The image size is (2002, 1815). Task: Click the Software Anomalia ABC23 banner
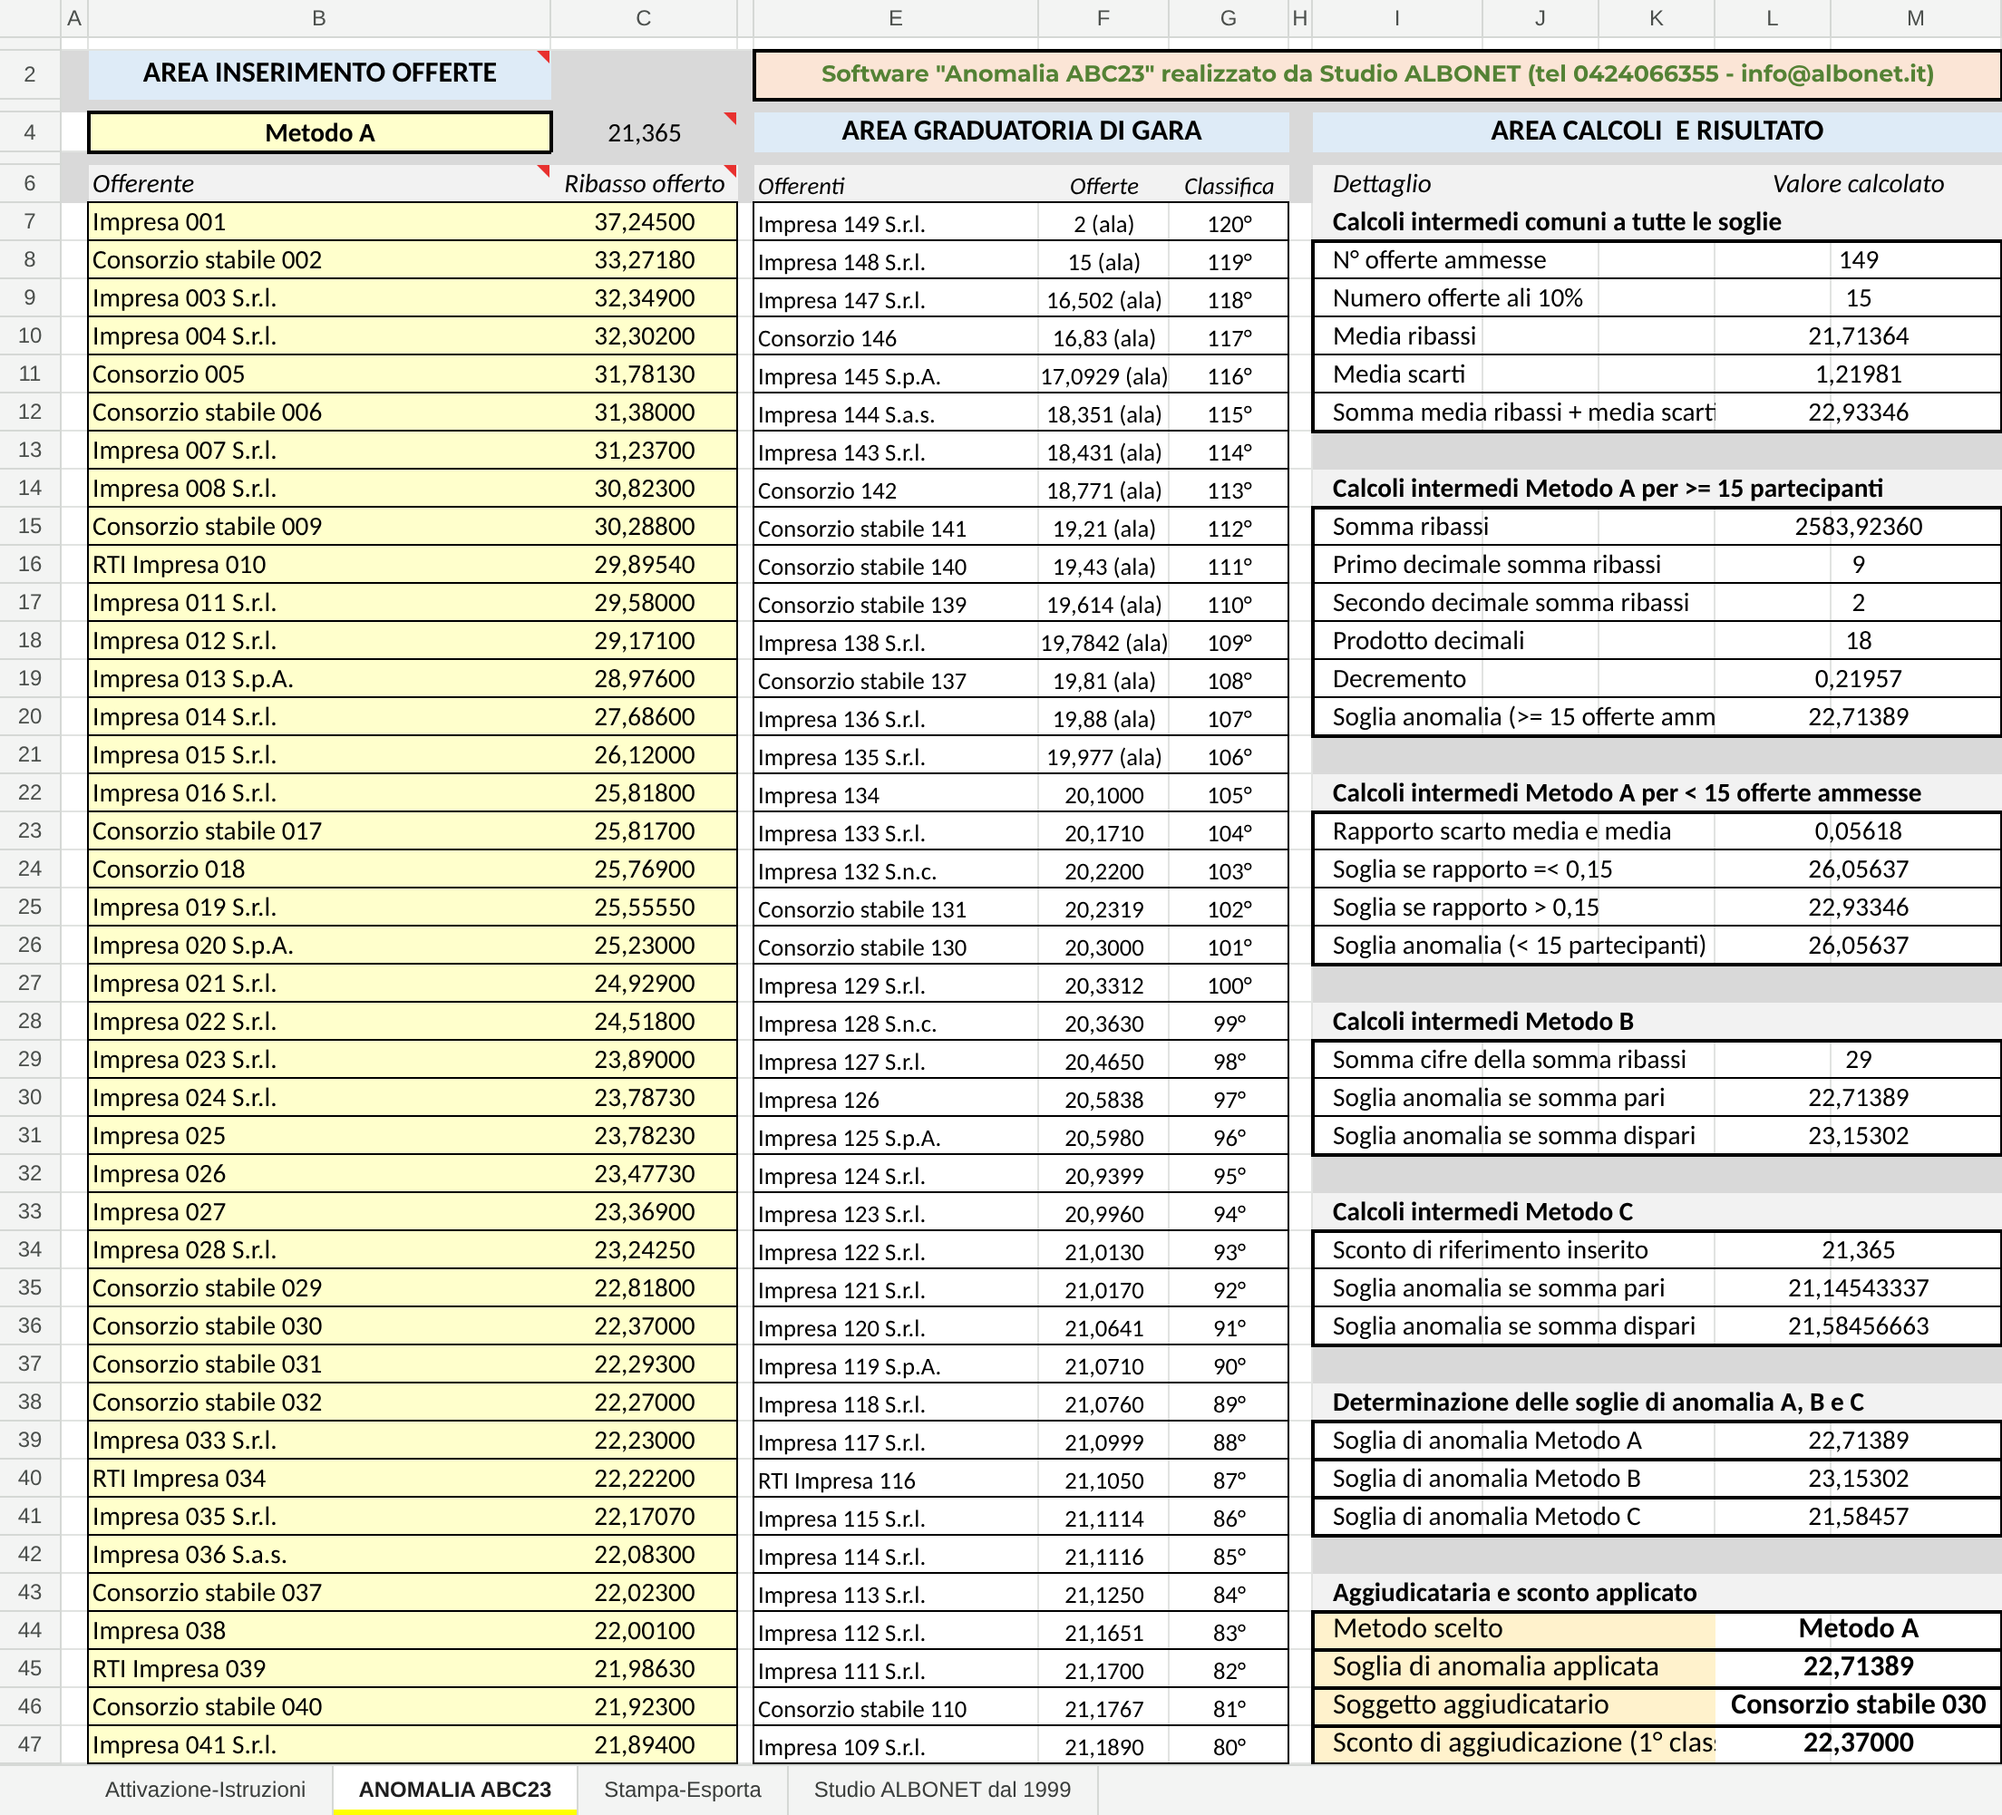tap(1377, 74)
